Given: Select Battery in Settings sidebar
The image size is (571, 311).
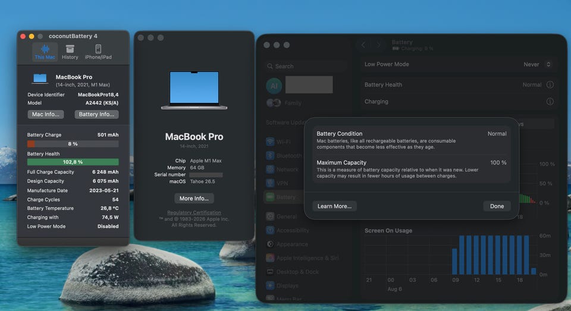Looking at the screenshot, I should (x=284, y=197).
